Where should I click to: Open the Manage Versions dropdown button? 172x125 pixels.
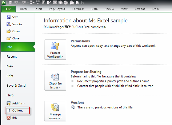[x=55, y=111]
